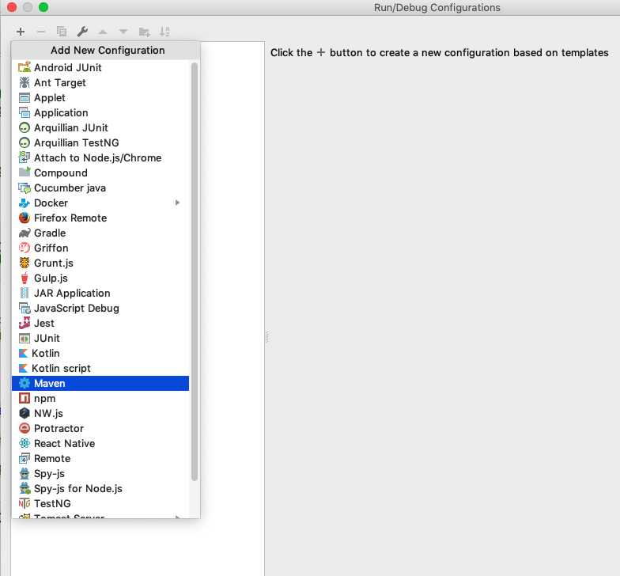Click the Firefox Remote icon
This screenshot has height=576, width=620.
(x=25, y=218)
